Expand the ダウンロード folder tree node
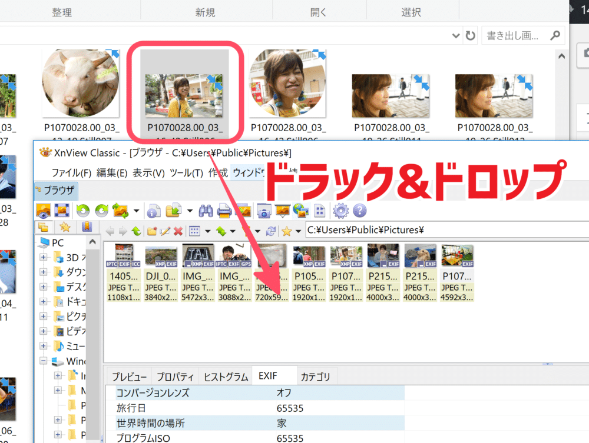The width and height of the screenshot is (589, 443). 44,272
